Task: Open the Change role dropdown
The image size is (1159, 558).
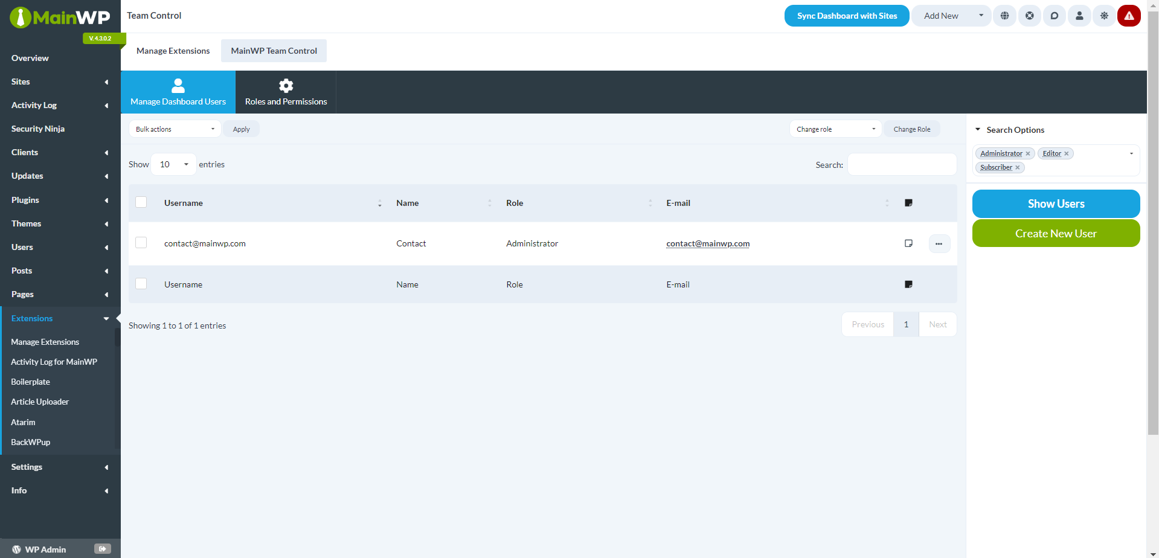Action: pos(835,129)
